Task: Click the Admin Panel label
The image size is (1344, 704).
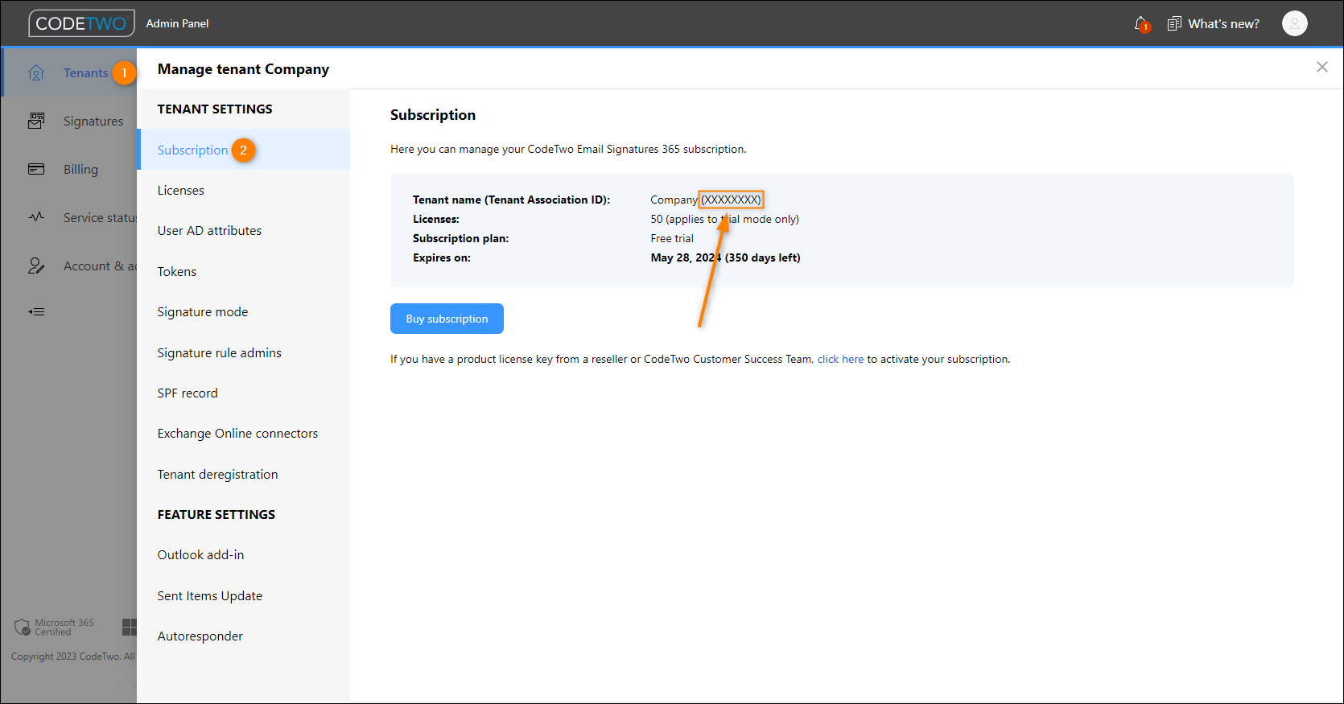Action: point(177,24)
